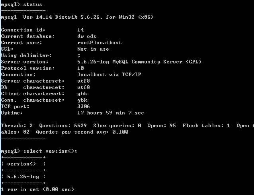Click the TCP port value 3306

tap(84, 106)
